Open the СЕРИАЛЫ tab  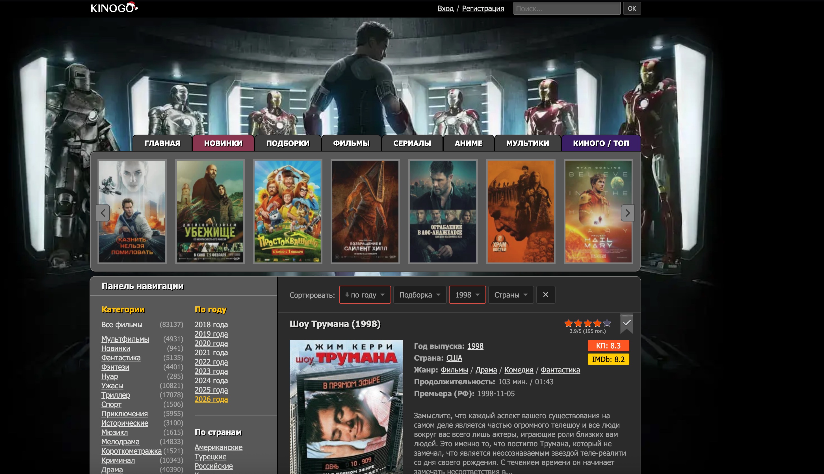pyautogui.click(x=412, y=143)
